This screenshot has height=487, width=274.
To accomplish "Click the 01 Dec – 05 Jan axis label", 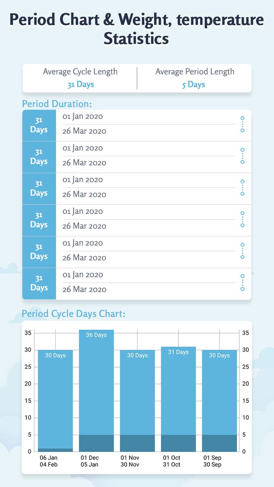I will 89,461.
